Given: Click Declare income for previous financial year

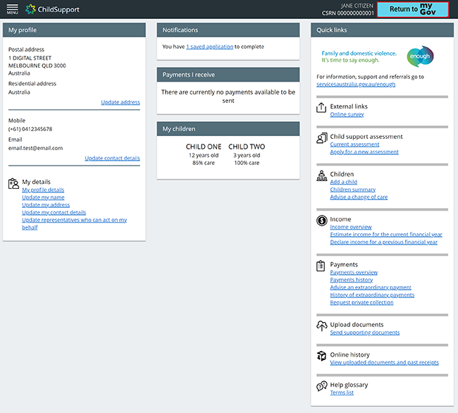Looking at the screenshot, I should pos(384,242).
